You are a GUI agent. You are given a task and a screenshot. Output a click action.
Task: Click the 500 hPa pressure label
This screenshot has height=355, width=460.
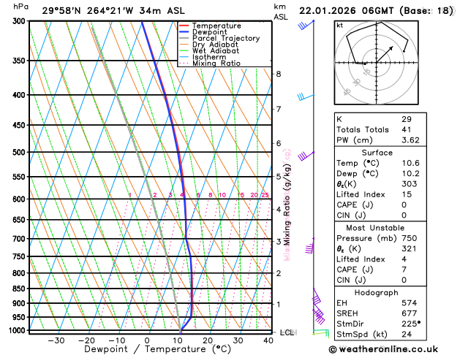(x=19, y=153)
